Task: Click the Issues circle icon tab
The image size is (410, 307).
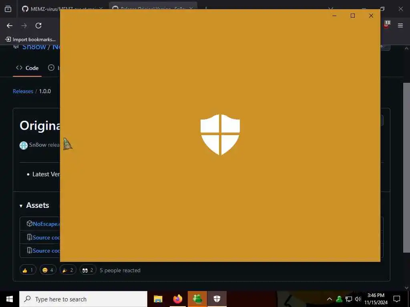Action: point(51,68)
